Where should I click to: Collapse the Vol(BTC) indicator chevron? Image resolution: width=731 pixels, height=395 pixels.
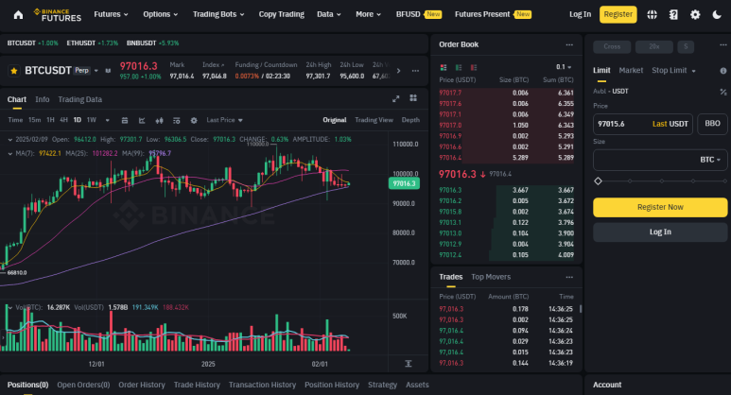coord(9,307)
